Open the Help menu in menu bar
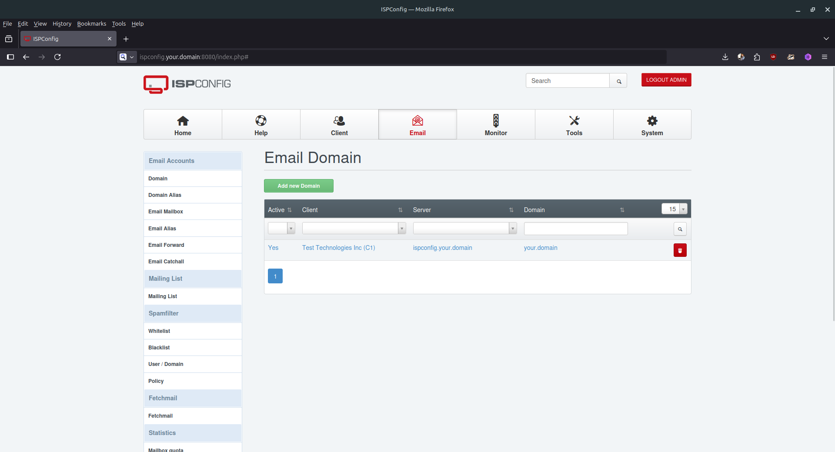 (x=137, y=23)
